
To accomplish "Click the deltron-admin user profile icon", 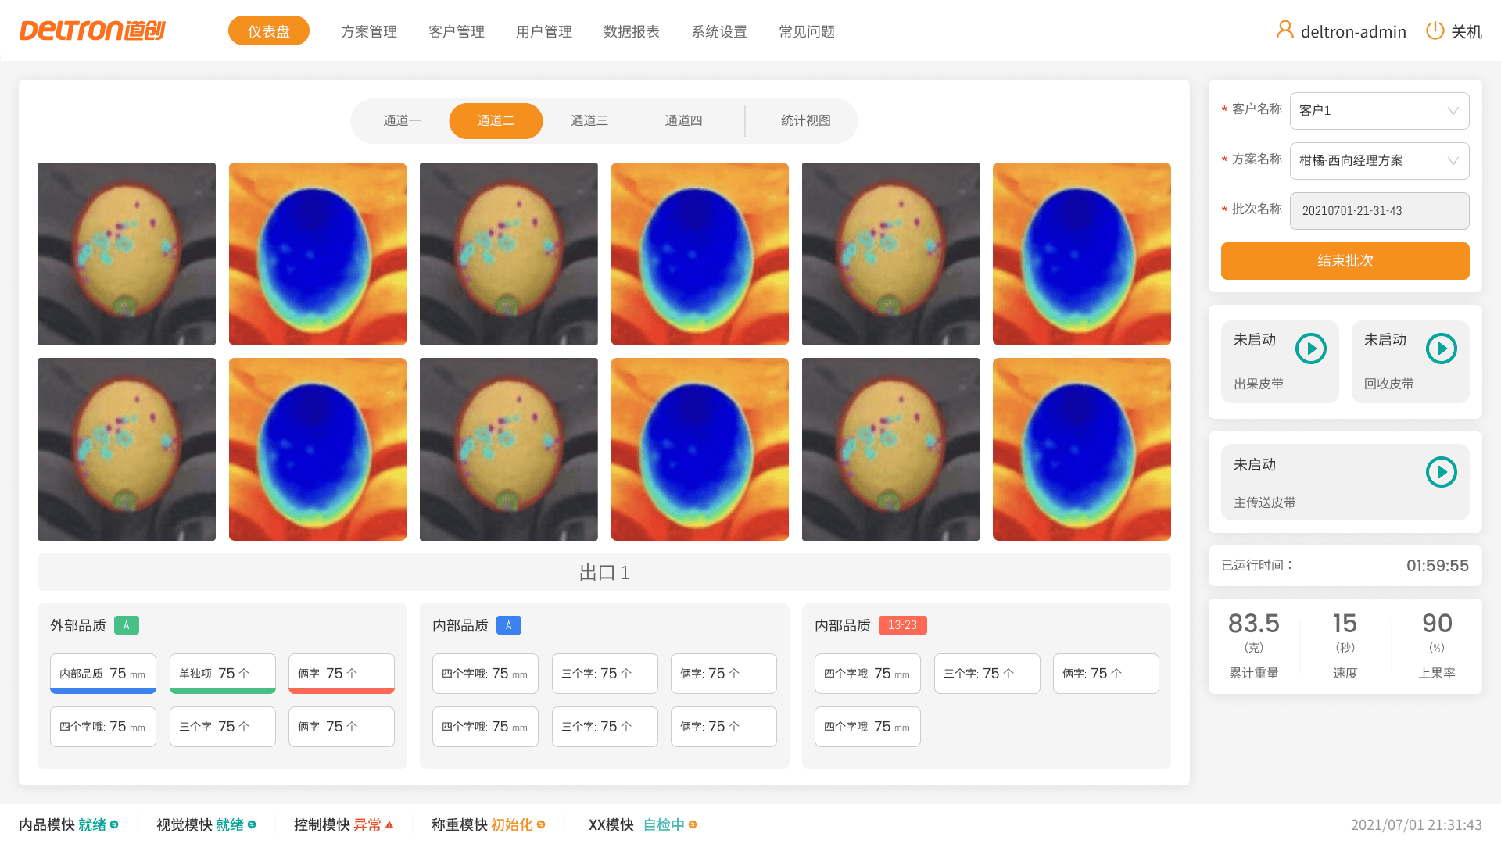I will [1284, 30].
